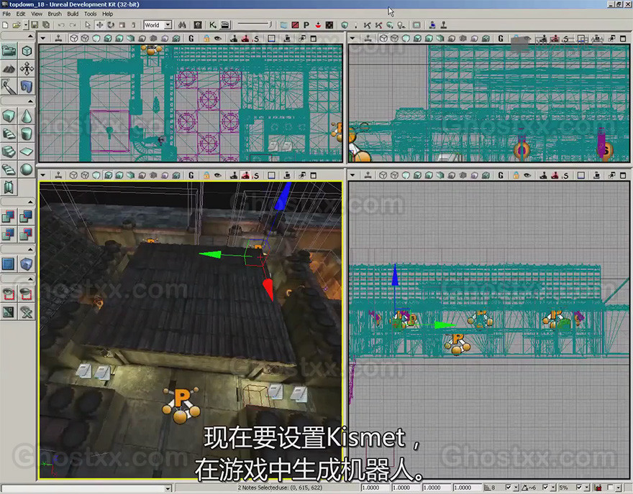Viewport: 633px width, 494px height.
Task: Toggle Game View G in perspective viewport
Action: [x=191, y=175]
